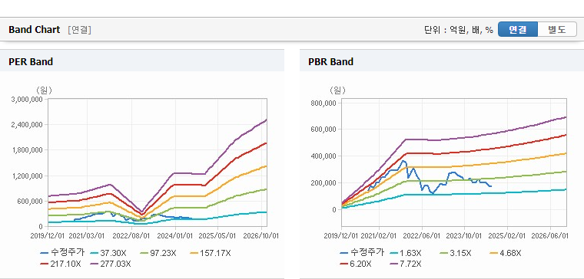Click the 수정주가 legend in PBR Band
This screenshot has width=584, height=279.
(362, 253)
